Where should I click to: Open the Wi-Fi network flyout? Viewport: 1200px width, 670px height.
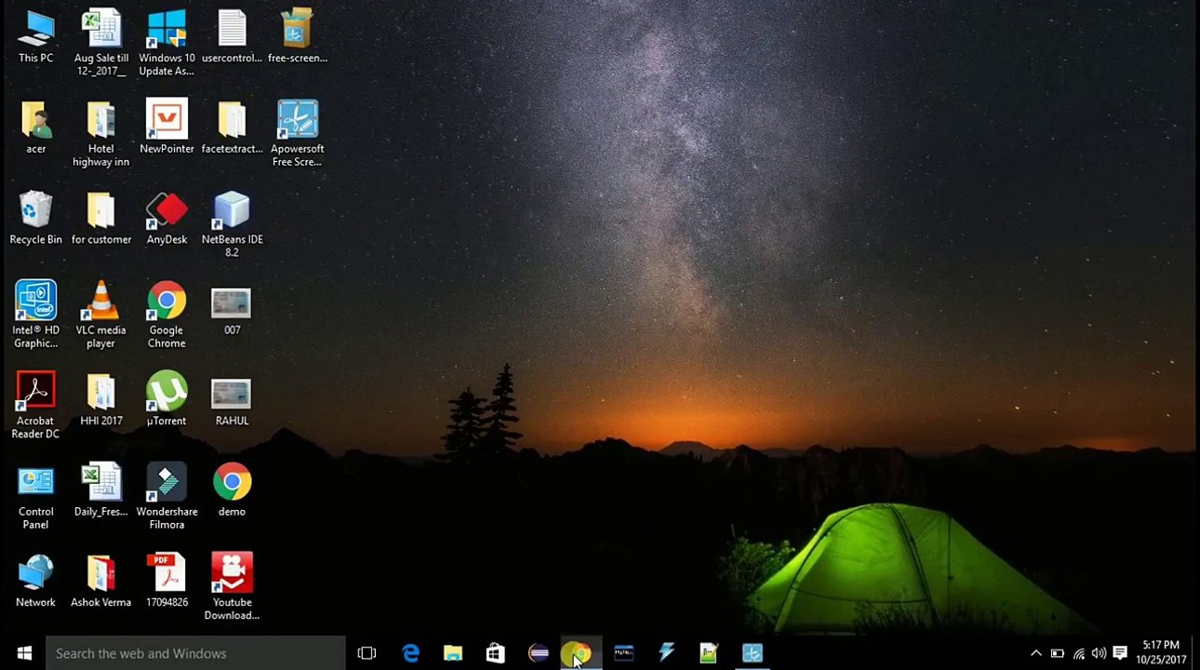coord(1078,653)
